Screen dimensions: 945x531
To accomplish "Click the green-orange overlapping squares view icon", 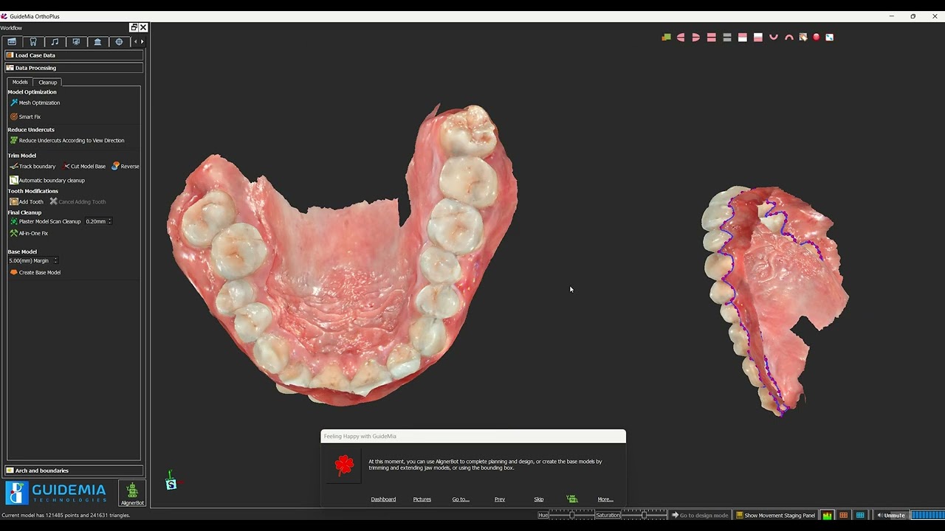I will pos(667,37).
